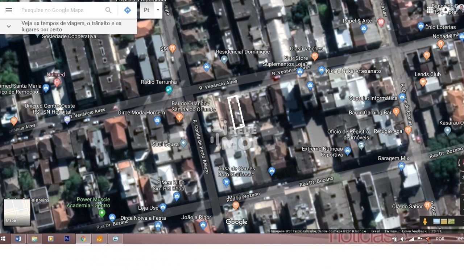Click the Rádio Terrunha pin
The height and width of the screenshot is (270, 464).
coord(169,89)
